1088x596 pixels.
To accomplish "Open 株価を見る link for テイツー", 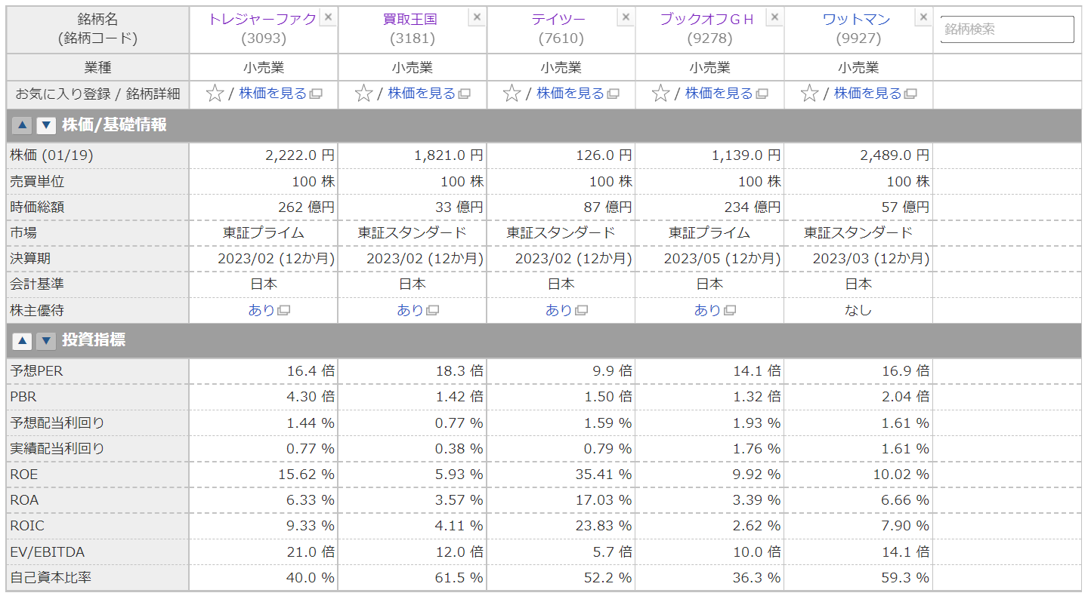I will [x=578, y=94].
